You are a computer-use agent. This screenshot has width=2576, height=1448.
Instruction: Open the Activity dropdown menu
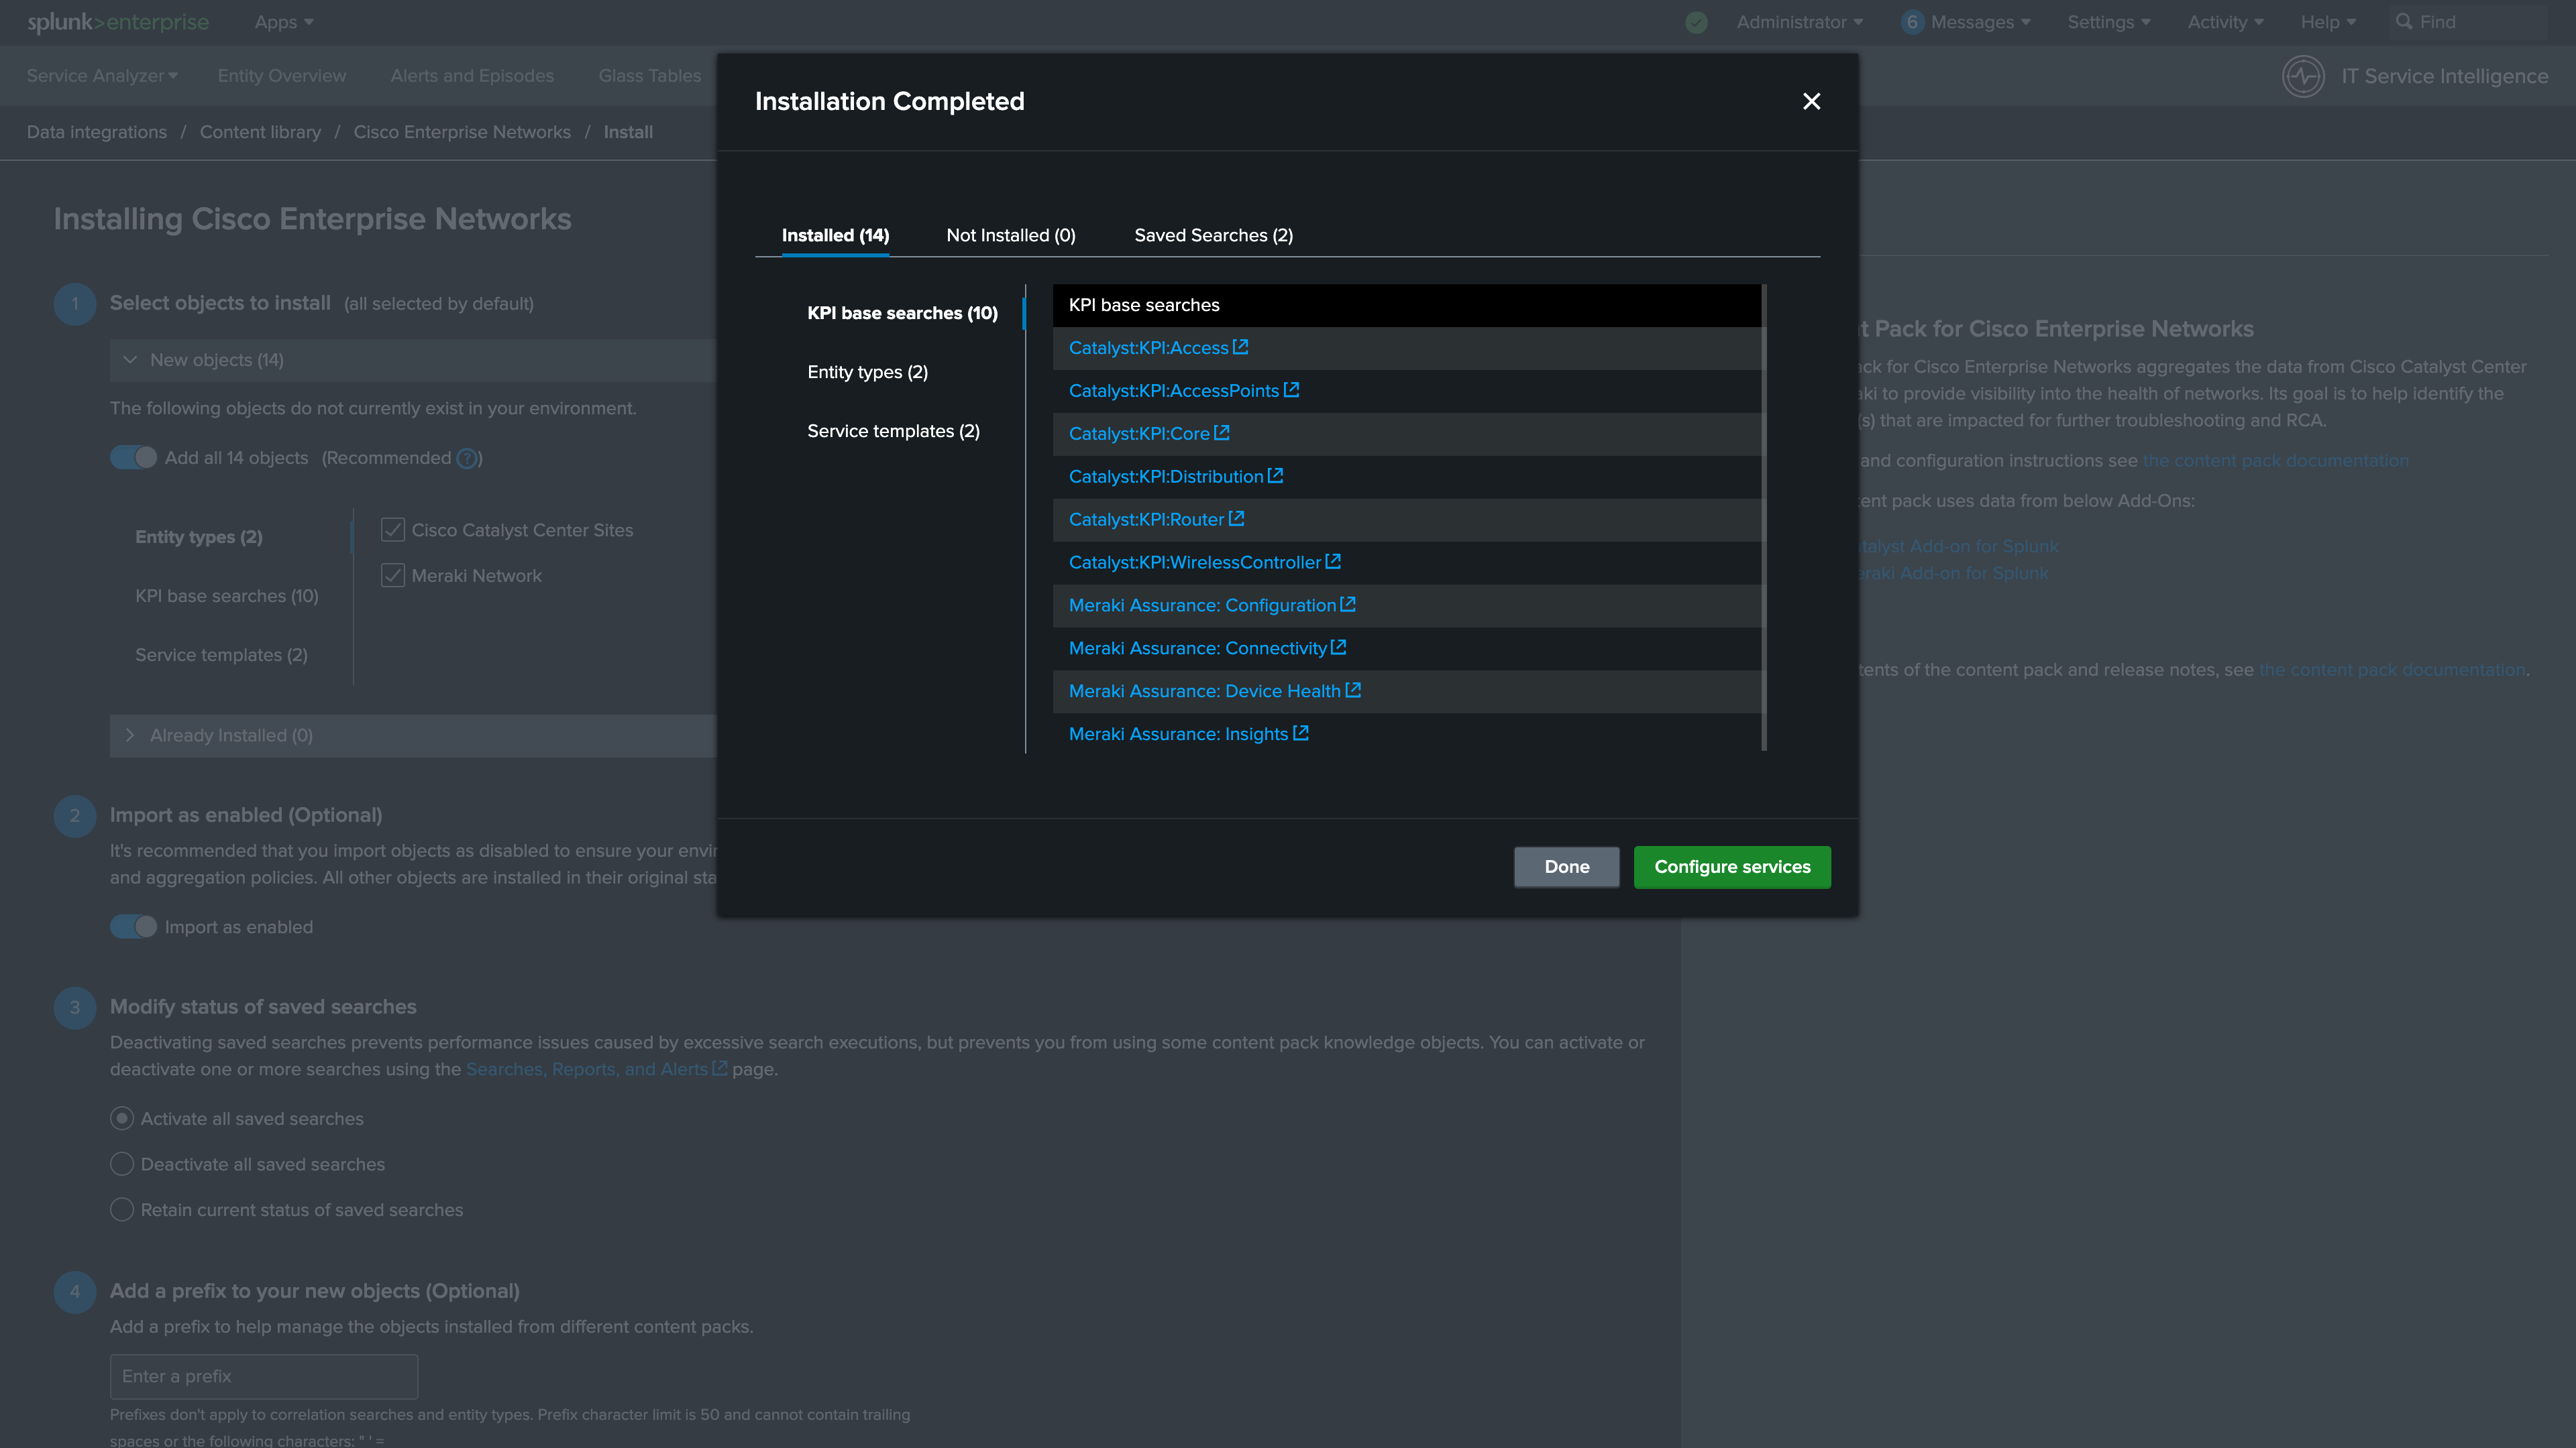pyautogui.click(x=2225, y=22)
